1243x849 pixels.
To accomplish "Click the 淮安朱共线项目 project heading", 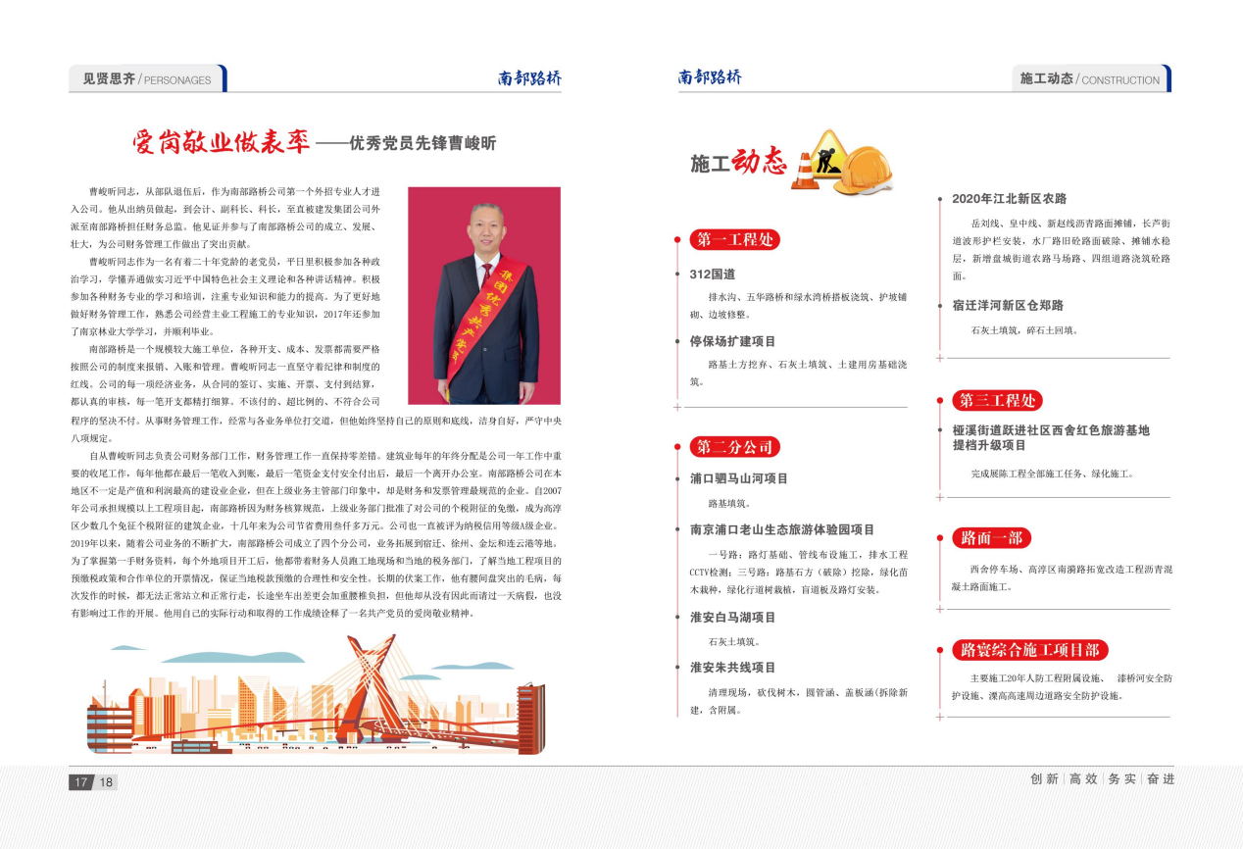I will 732,668.
